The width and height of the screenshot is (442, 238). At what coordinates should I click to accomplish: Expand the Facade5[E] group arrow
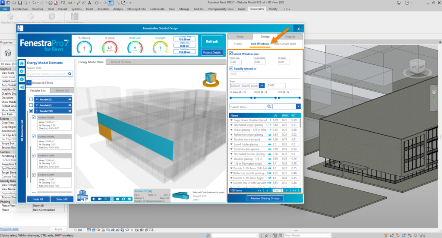point(37,99)
